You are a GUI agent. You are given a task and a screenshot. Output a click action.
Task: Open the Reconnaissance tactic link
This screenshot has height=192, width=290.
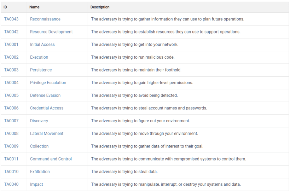coord(45,19)
